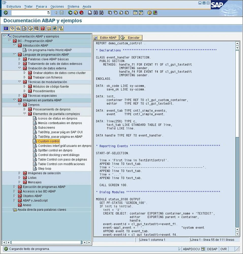The image size is (243, 254).
Task: Click the tree panel horizontal scrollbar
Action: pyautogui.click(x=47, y=242)
